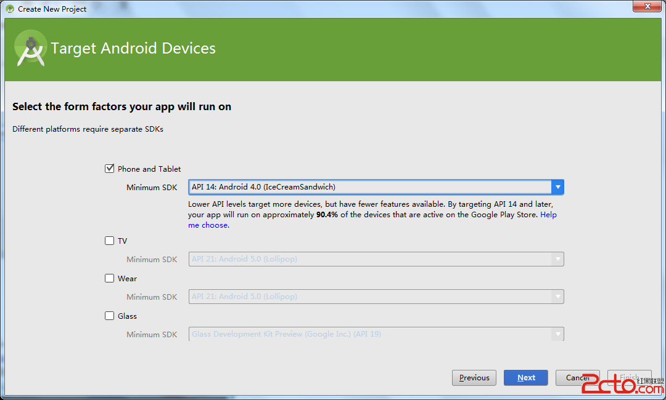This screenshot has height=400, width=666.
Task: Go back with the Previous button
Action: point(474,378)
